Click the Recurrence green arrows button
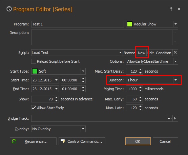The height and width of the screenshot is (155, 188). [33, 141]
